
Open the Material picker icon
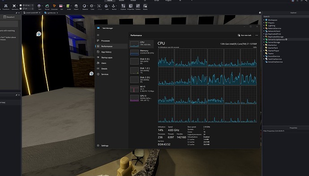pos(84,6)
